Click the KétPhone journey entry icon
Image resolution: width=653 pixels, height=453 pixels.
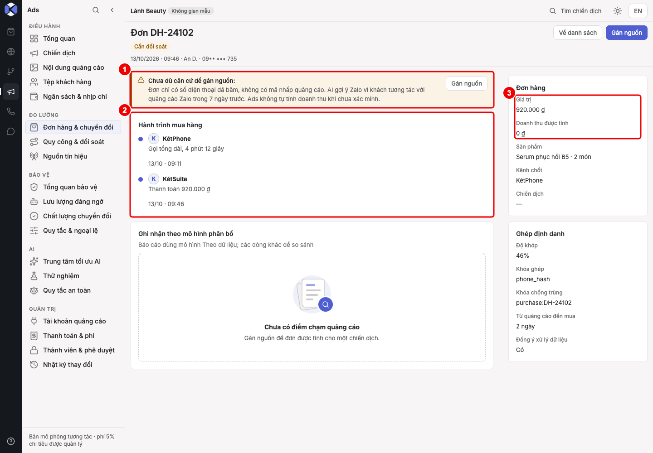[154, 139]
